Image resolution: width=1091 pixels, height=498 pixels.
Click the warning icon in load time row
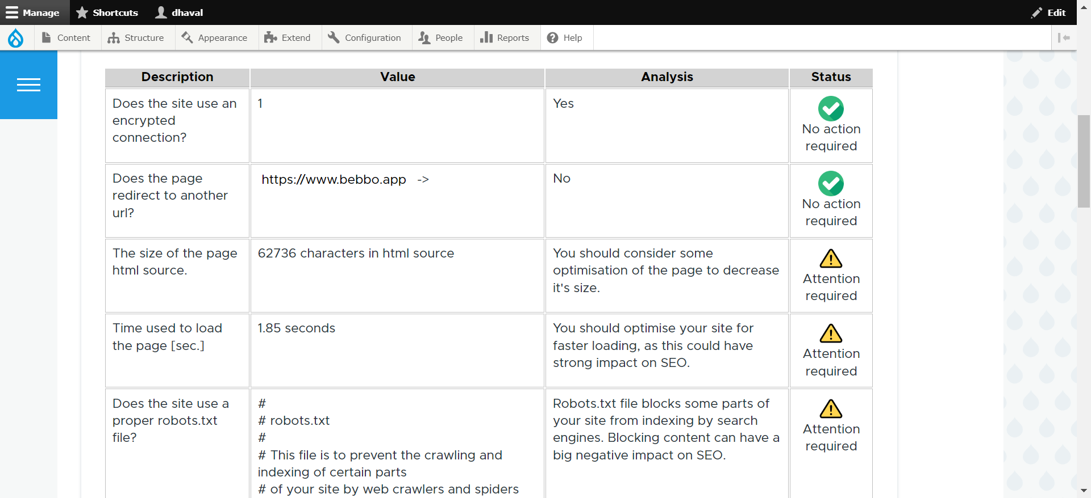click(x=831, y=334)
